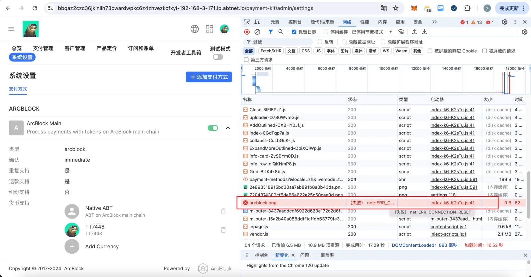This screenshot has width=531, height=277.
Task: Open DevTools main settings gear
Action: 505,22
